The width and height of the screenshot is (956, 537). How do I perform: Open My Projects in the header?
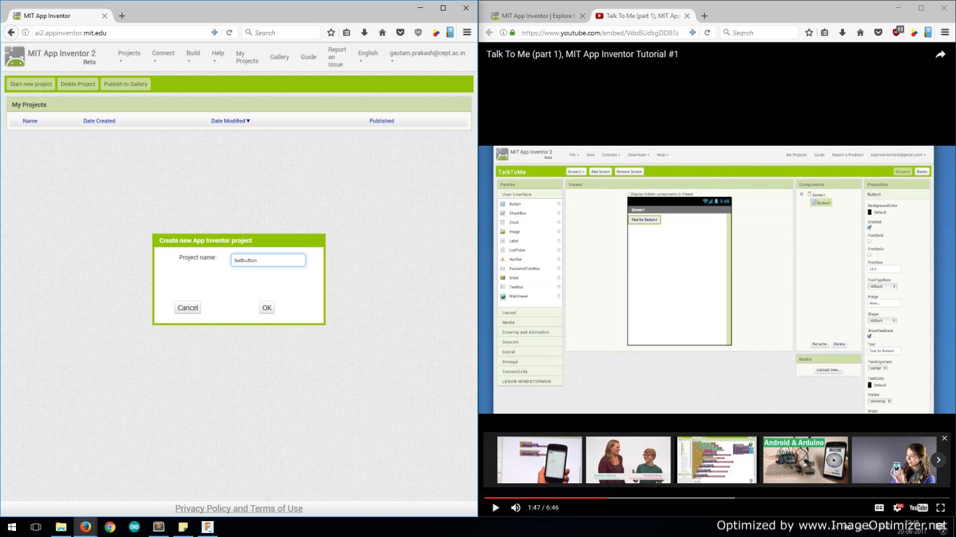(x=247, y=57)
